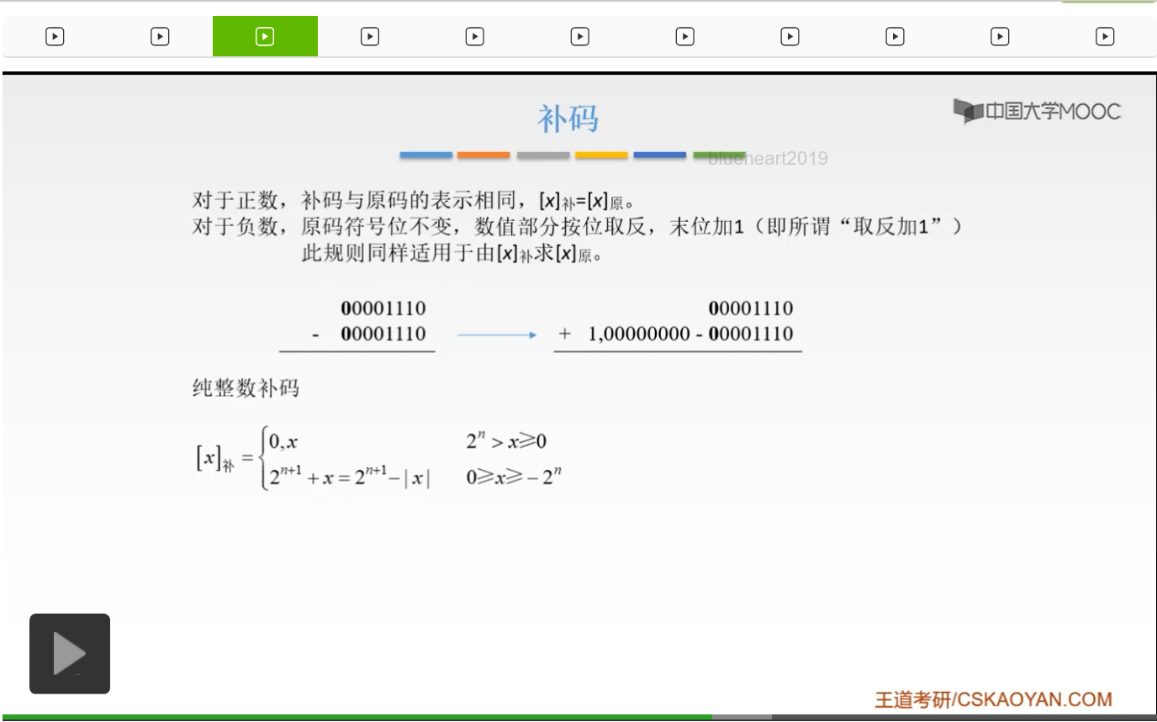
Task: Play the video with the large play button
Action: pyautogui.click(x=70, y=654)
